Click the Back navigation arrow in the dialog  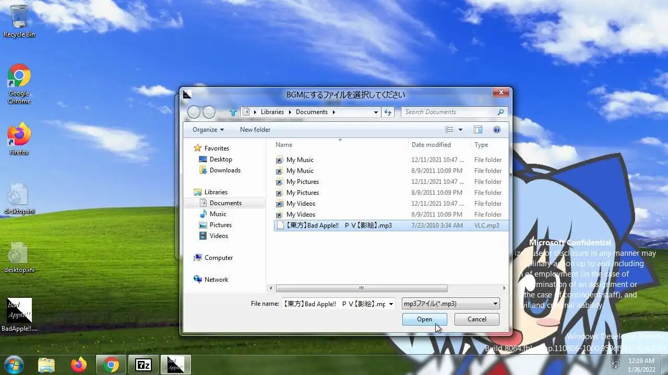click(x=194, y=112)
